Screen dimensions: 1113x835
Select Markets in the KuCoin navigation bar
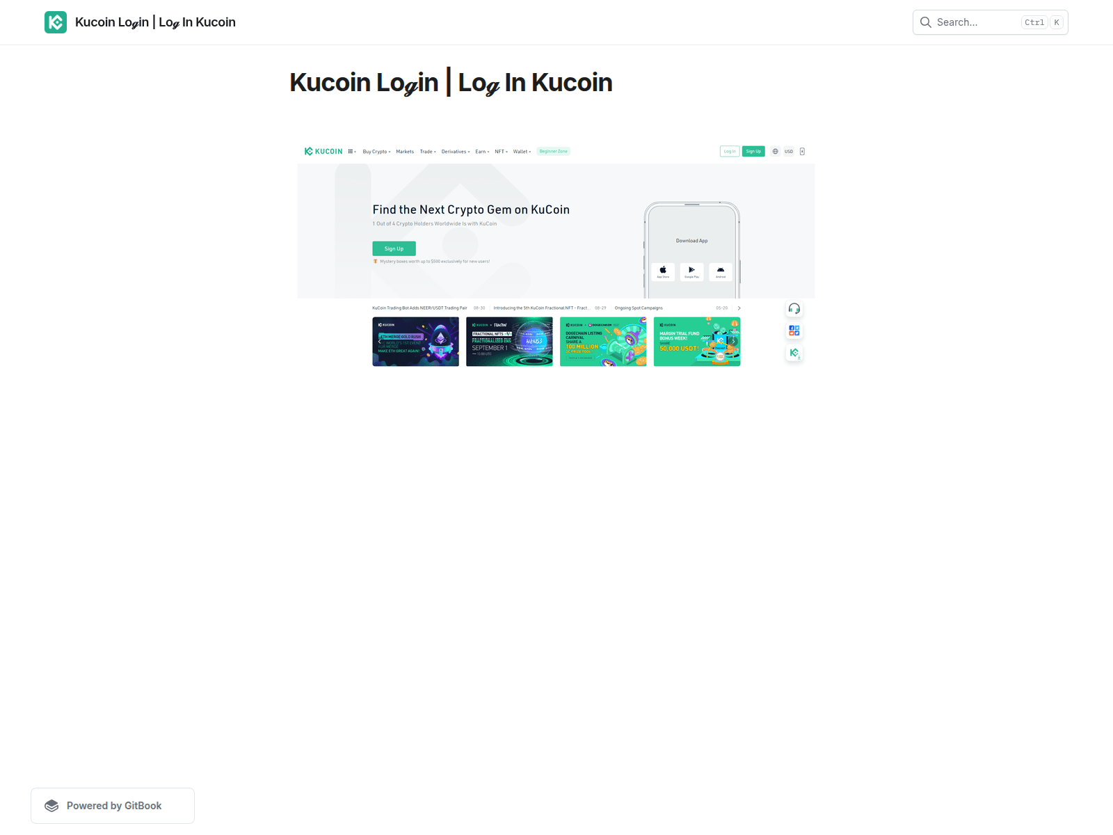coord(405,151)
